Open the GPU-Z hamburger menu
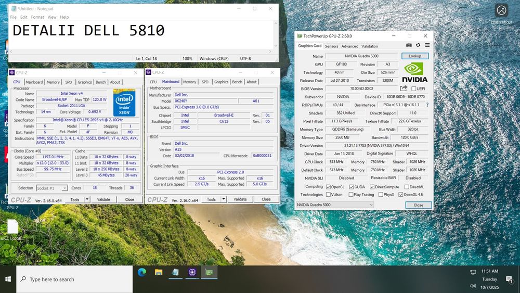The width and height of the screenshot is (520, 293). click(x=427, y=45)
